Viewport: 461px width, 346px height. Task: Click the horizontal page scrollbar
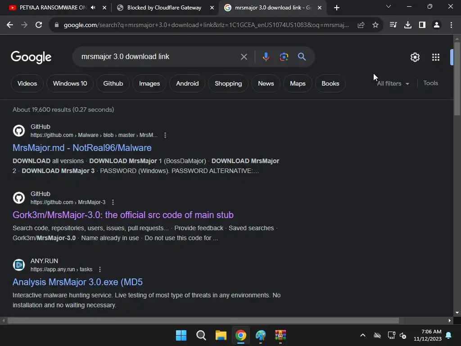coord(203,320)
